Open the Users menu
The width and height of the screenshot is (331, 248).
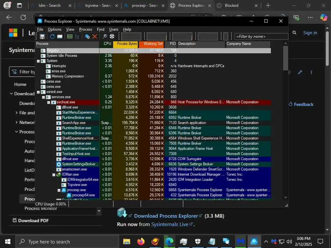(113, 29)
